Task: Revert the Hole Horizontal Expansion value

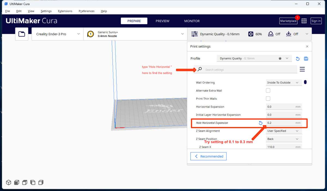Action: 261,123
